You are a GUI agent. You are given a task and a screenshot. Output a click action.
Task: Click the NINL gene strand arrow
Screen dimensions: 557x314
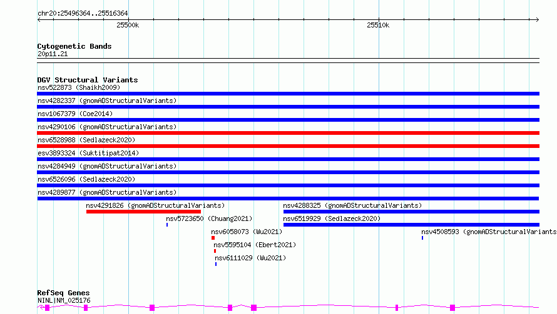pyautogui.click(x=41, y=307)
